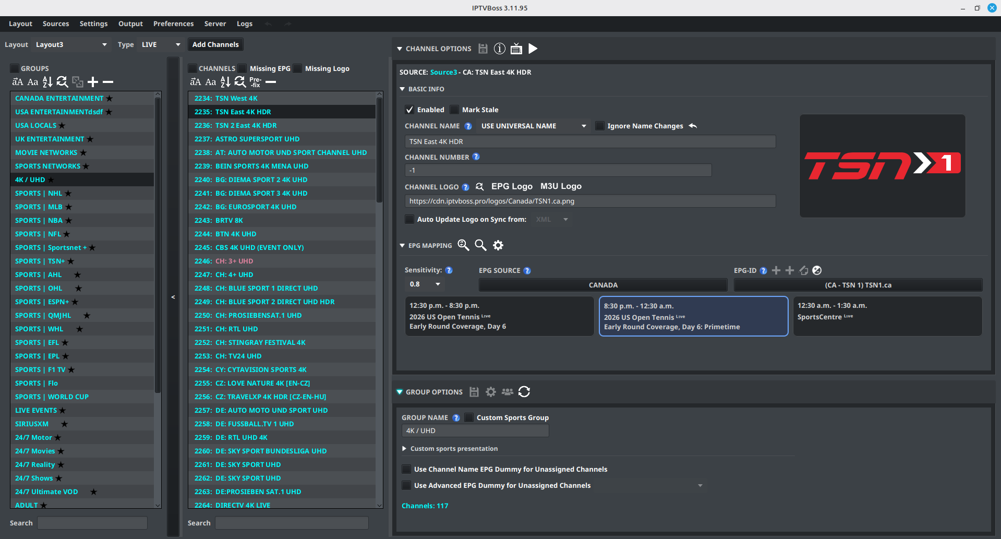Enable Ignore Name Changes checkbox
The width and height of the screenshot is (1001, 539).
pos(600,126)
